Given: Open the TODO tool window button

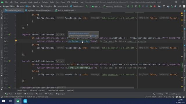Looking at the screenshot, I should (x=18, y=94).
